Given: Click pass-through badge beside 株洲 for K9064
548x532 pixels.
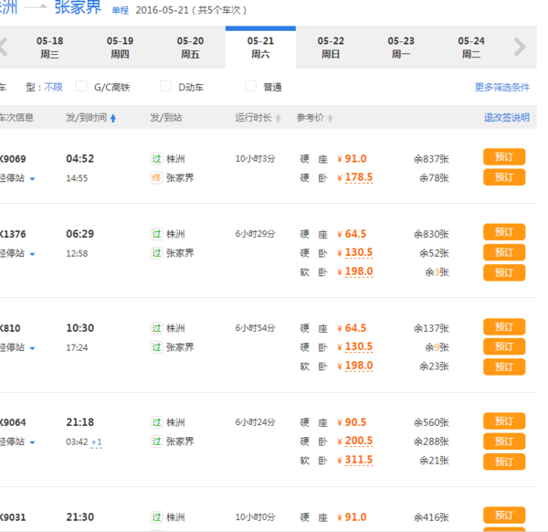Looking at the screenshot, I should coord(156,422).
